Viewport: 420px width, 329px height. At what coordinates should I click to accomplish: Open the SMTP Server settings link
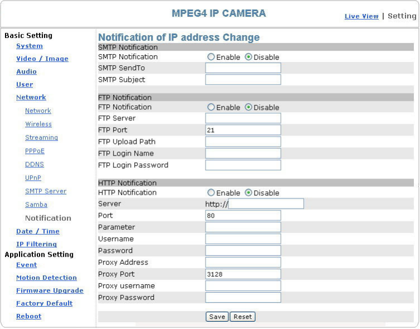point(46,191)
